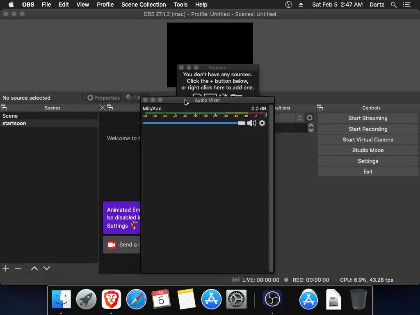Open System Preferences from the Dock
The image size is (420, 315).
click(x=236, y=299)
